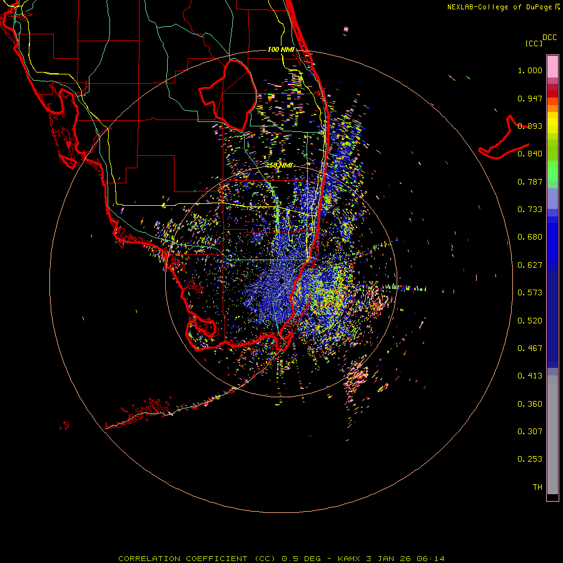Select the 0.627 color scale value
The width and height of the screenshot is (563, 563).
pos(530,265)
